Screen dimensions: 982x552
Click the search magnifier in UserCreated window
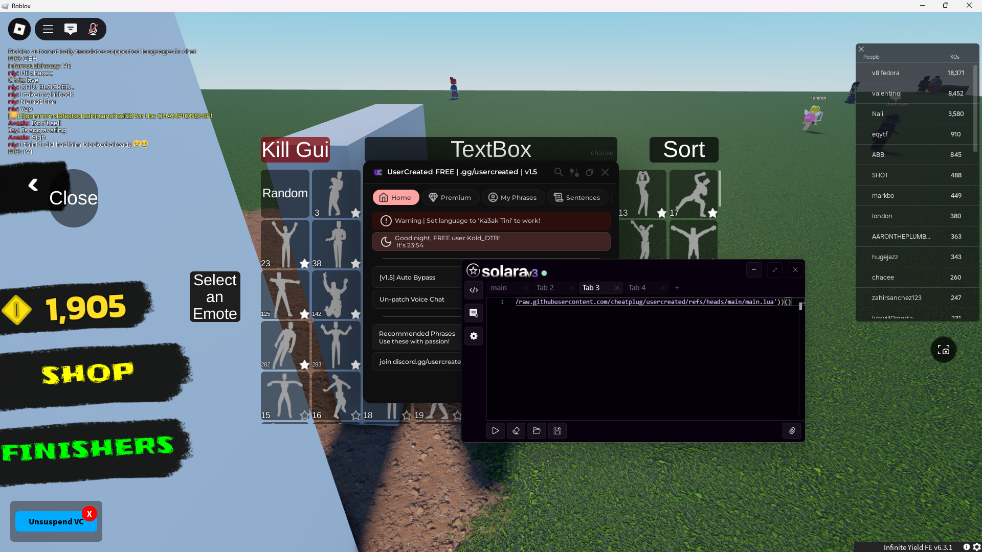559,172
